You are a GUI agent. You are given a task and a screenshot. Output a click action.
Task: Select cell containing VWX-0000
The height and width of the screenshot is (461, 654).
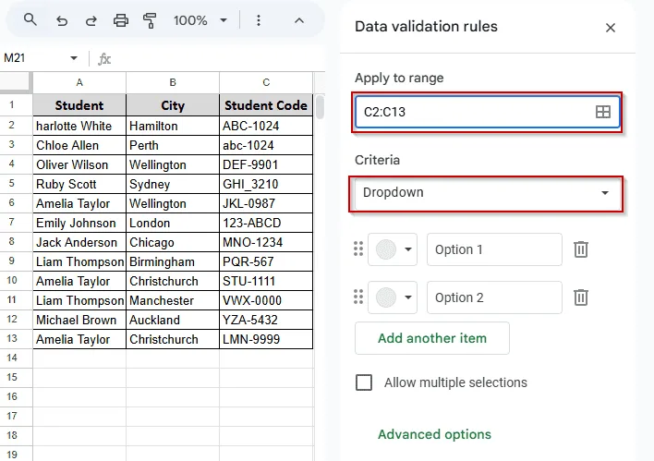(x=266, y=300)
